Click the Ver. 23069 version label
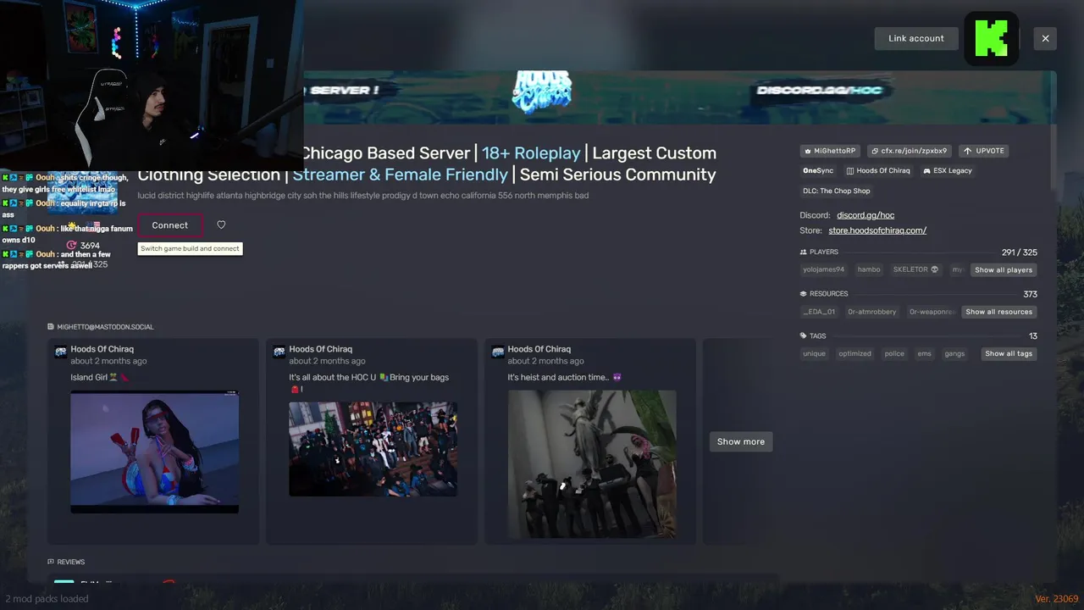 click(1056, 599)
